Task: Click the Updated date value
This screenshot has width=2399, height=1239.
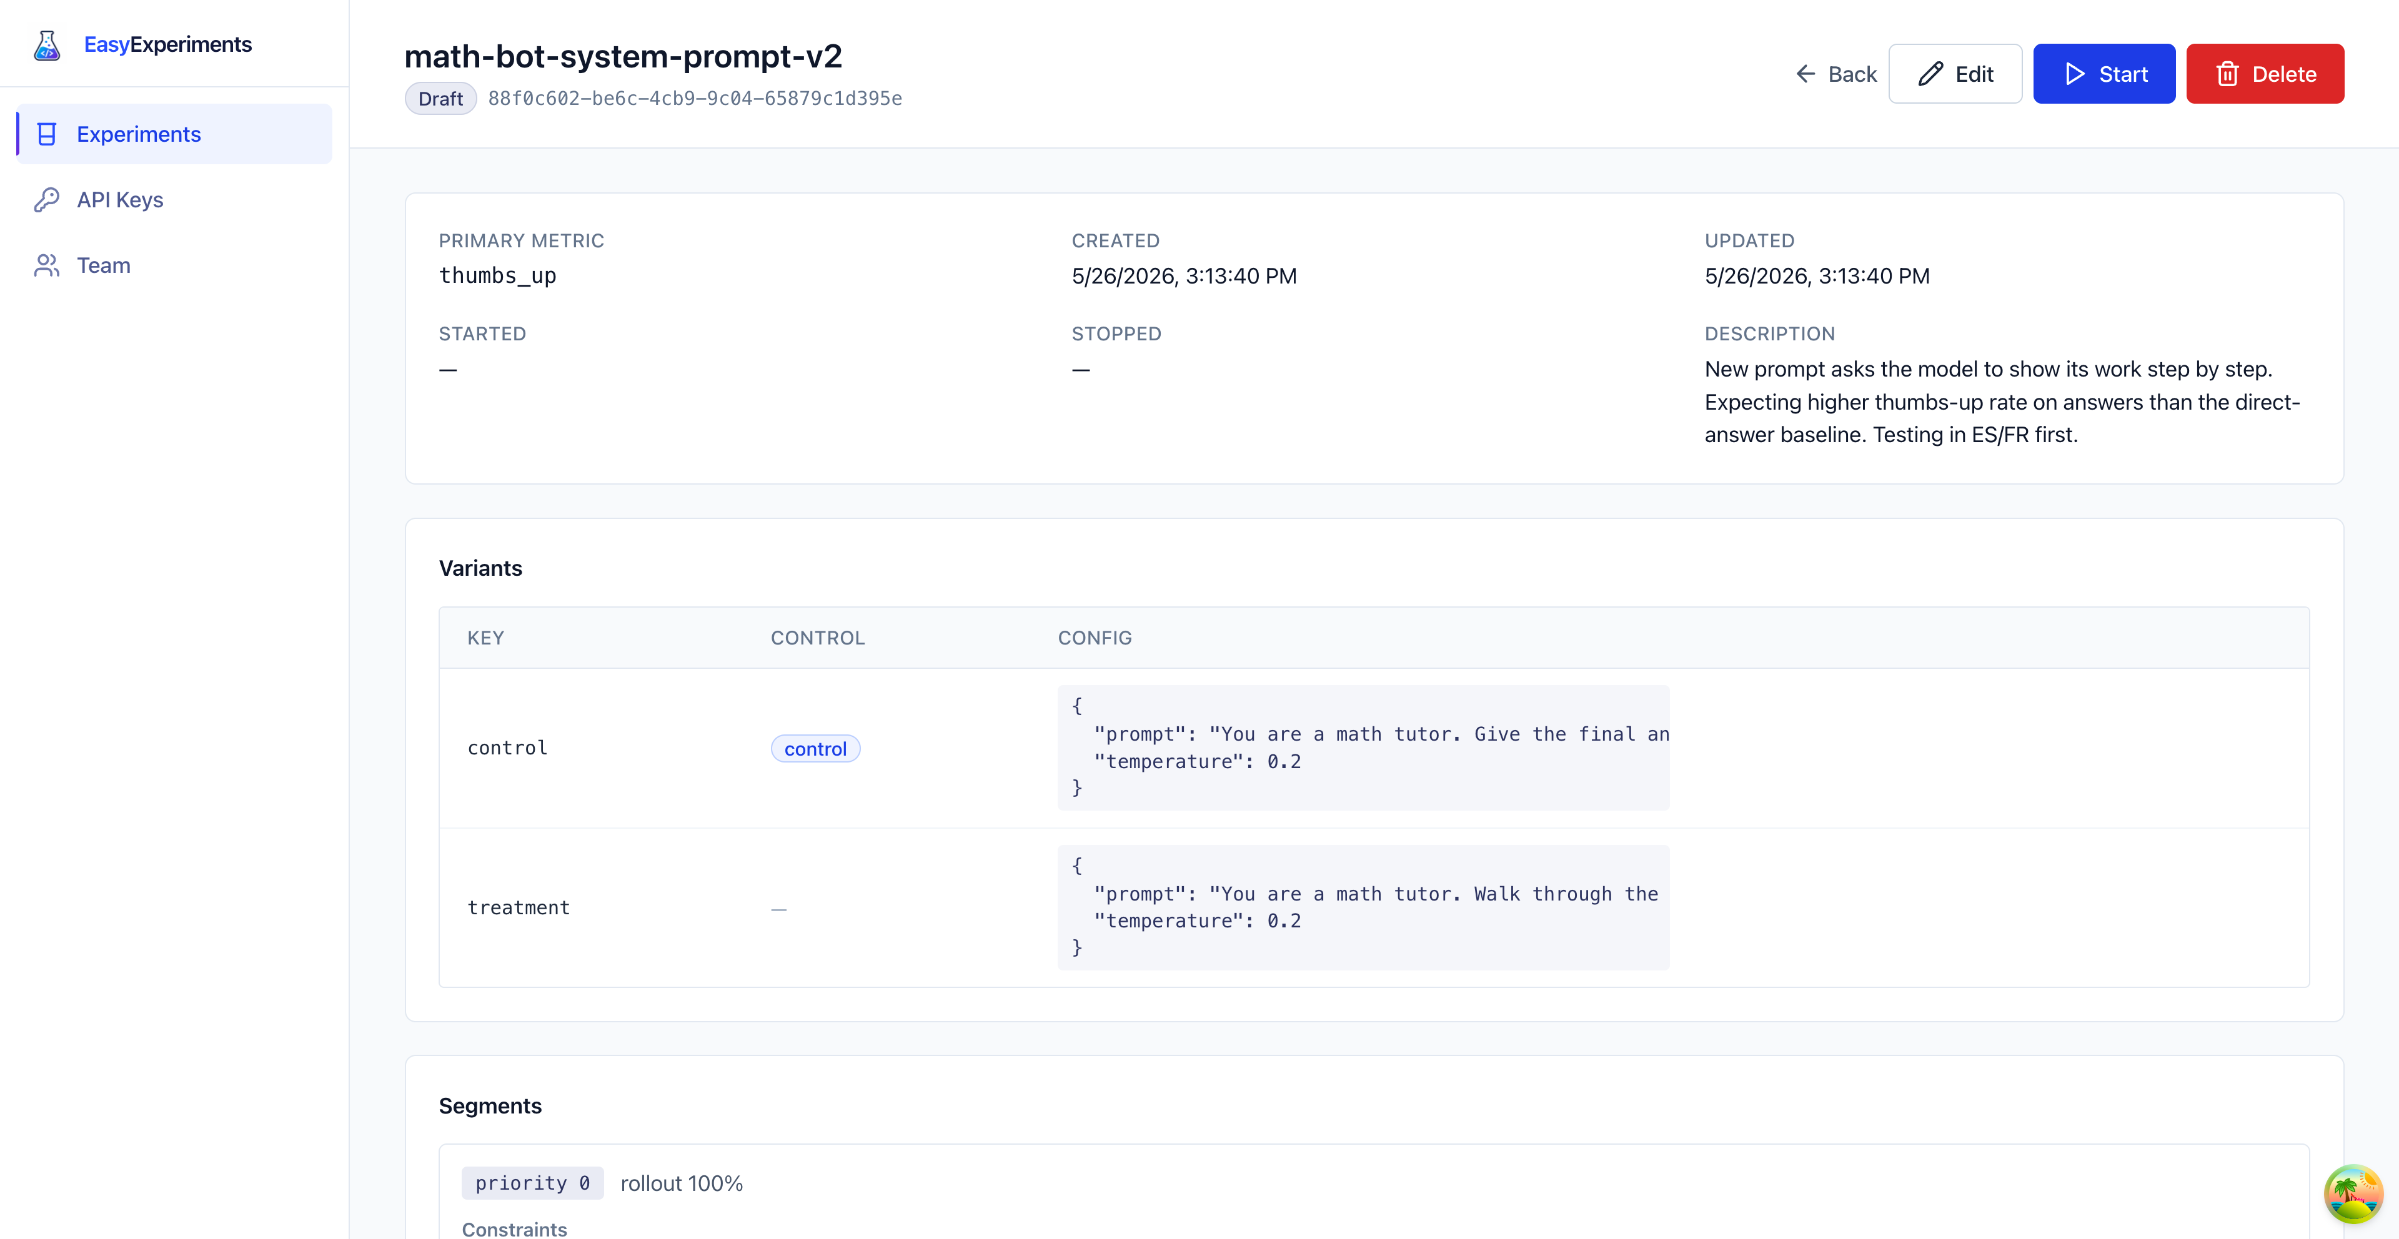Action: 1817,275
